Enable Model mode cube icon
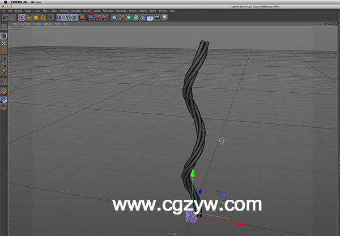This screenshot has height=236, width=340. point(4,36)
